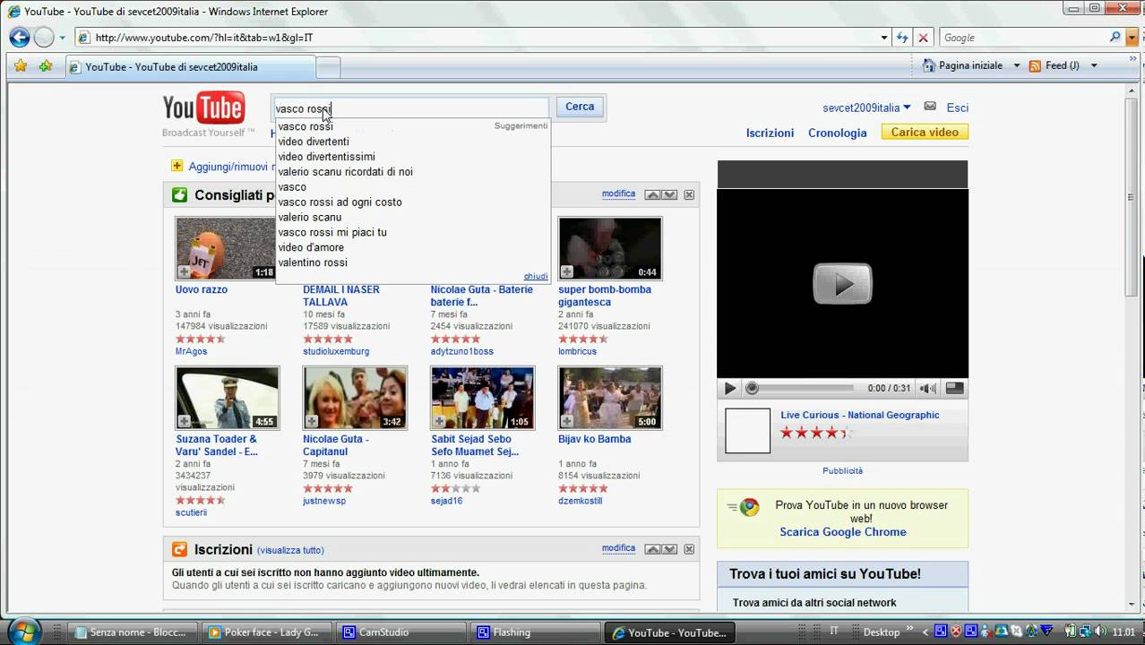Move Consigliati module up arrow
Viewport: 1145px width, 645px height.
coord(652,194)
